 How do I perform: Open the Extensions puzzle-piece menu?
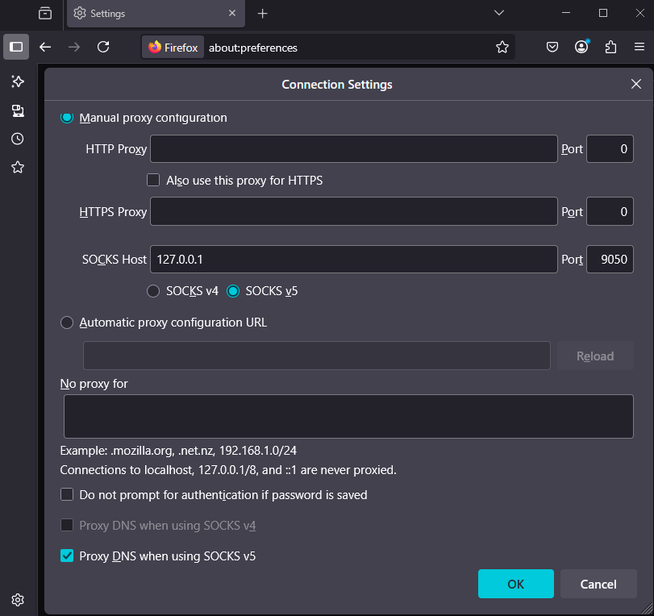click(x=610, y=47)
